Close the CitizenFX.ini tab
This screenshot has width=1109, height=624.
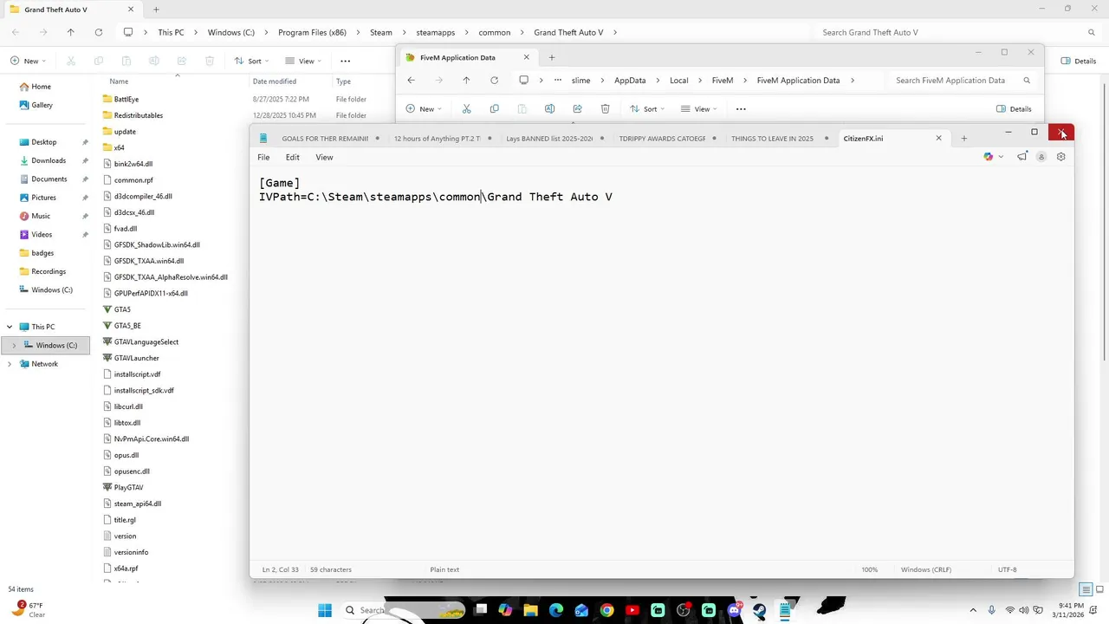[x=938, y=138]
